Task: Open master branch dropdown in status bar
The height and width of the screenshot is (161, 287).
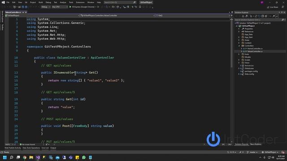Action: (252, 152)
